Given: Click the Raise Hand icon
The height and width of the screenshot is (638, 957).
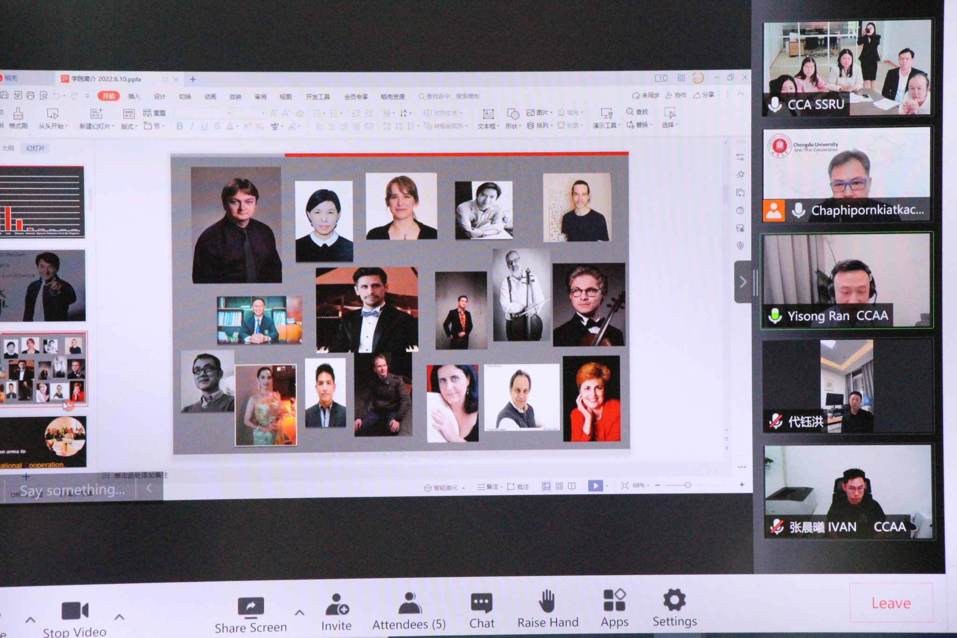Looking at the screenshot, I should 547,602.
